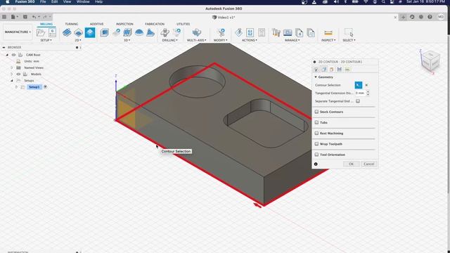
Task: Open the DRILLING dropdown menu
Action: tap(170, 40)
